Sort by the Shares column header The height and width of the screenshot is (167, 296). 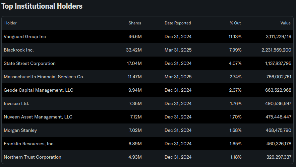tap(135, 23)
